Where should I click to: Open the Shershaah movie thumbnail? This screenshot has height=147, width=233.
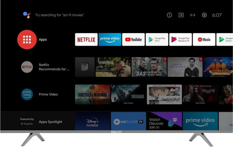pyautogui.click(x=129, y=94)
